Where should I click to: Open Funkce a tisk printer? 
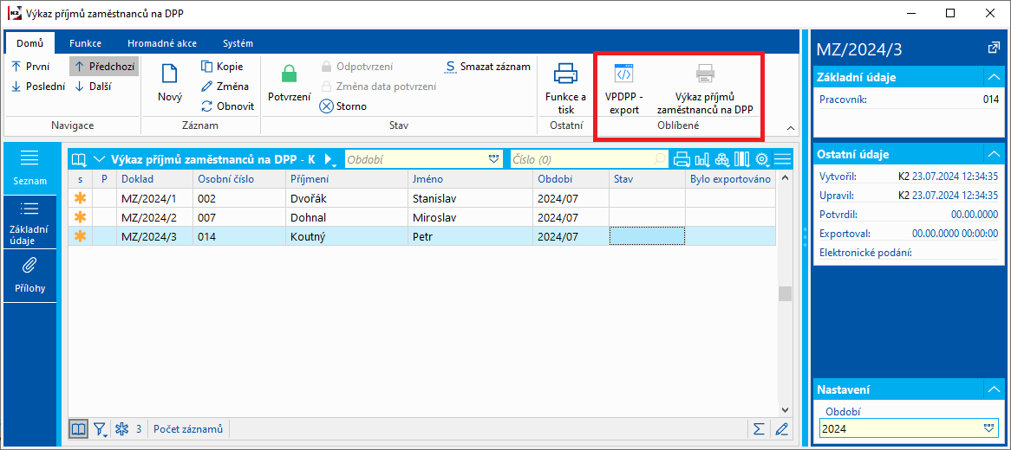(566, 87)
